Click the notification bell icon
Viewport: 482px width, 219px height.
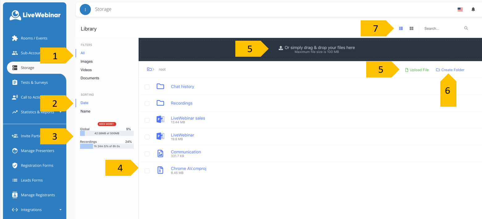(473, 9)
